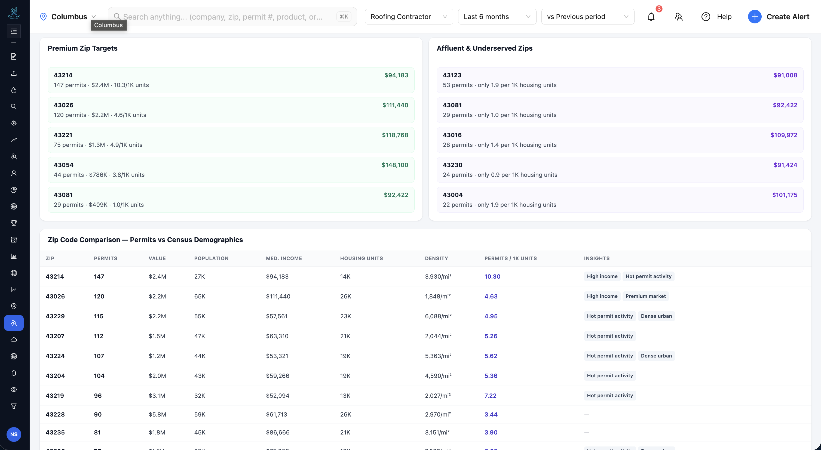
Task: Sort by the MED. INCOME column header
Action: (284, 258)
